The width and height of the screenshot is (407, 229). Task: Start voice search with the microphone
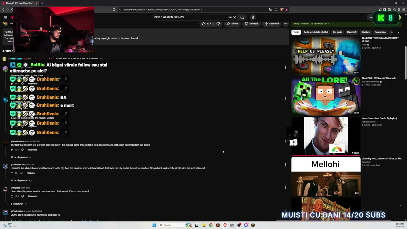pos(253,17)
